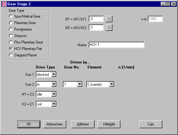
Task: Click the Abbrechen button
Action: [x=55, y=124]
